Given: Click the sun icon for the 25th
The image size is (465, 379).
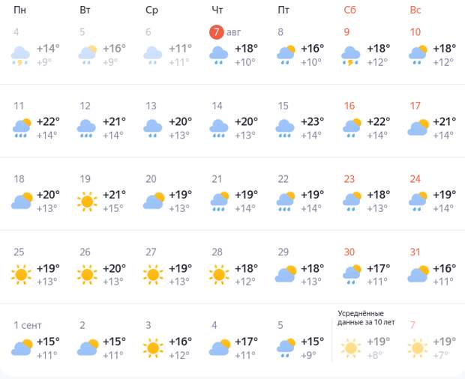Looking at the screenshot, I should 22,275.
